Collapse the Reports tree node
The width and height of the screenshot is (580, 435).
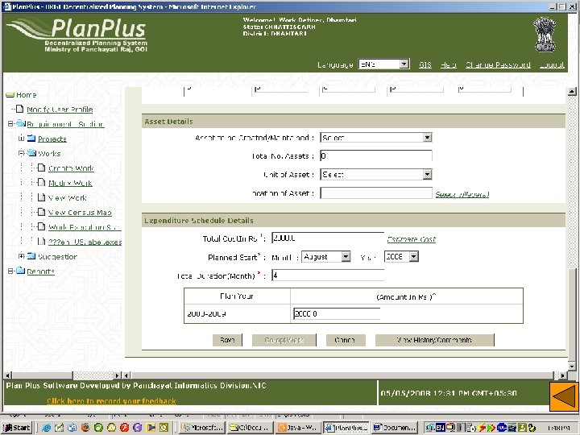click(x=10, y=271)
